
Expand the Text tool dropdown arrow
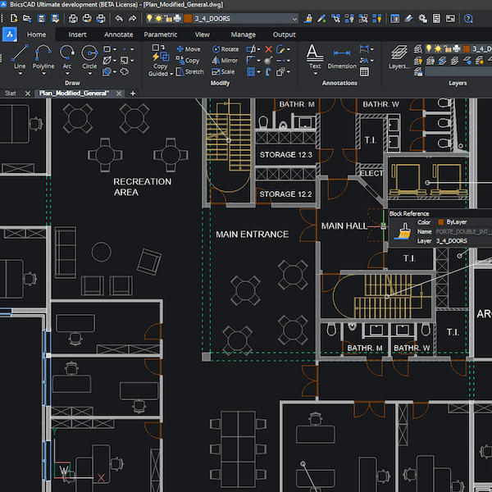(x=314, y=74)
